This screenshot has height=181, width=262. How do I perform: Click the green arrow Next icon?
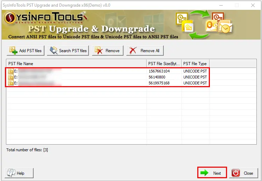pos(204,173)
